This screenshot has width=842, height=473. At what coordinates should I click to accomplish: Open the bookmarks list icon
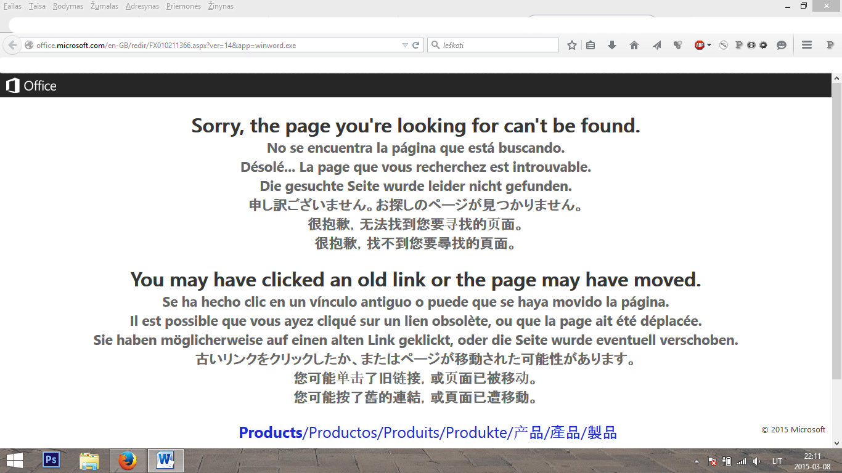tap(591, 45)
